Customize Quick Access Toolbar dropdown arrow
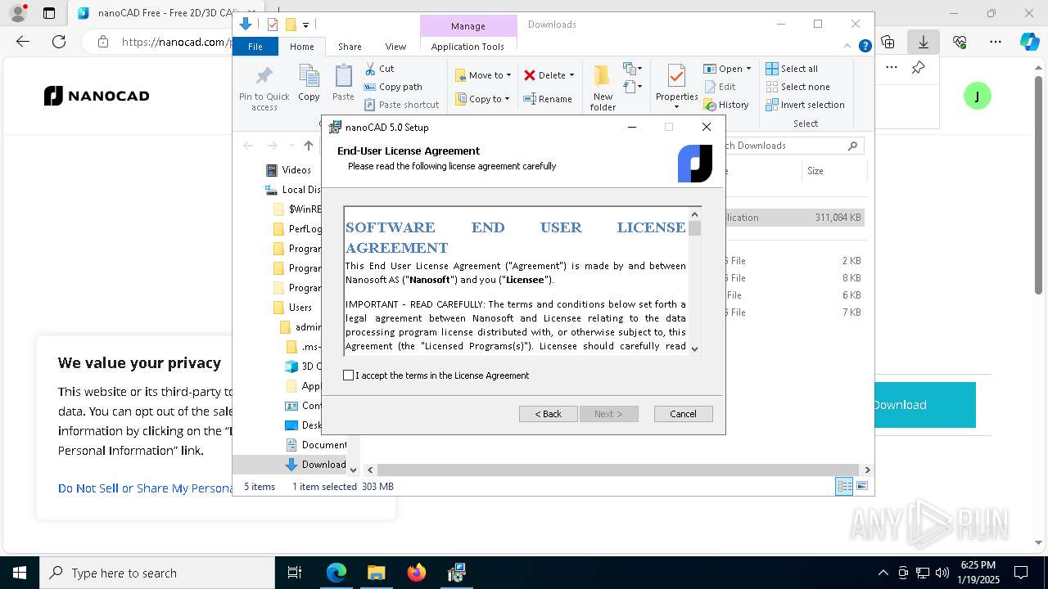 [305, 25]
